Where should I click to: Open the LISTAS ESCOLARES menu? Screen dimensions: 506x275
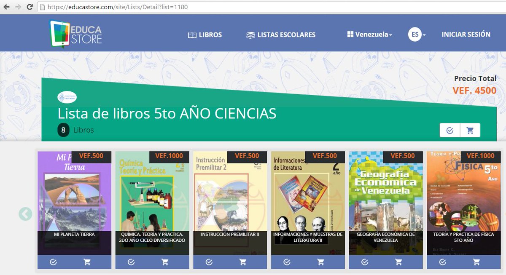coord(281,35)
